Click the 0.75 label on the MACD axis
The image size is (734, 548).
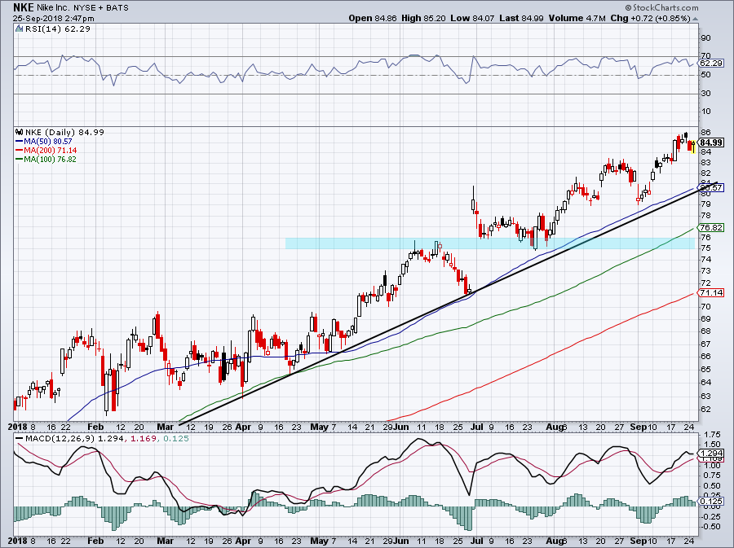(x=712, y=476)
